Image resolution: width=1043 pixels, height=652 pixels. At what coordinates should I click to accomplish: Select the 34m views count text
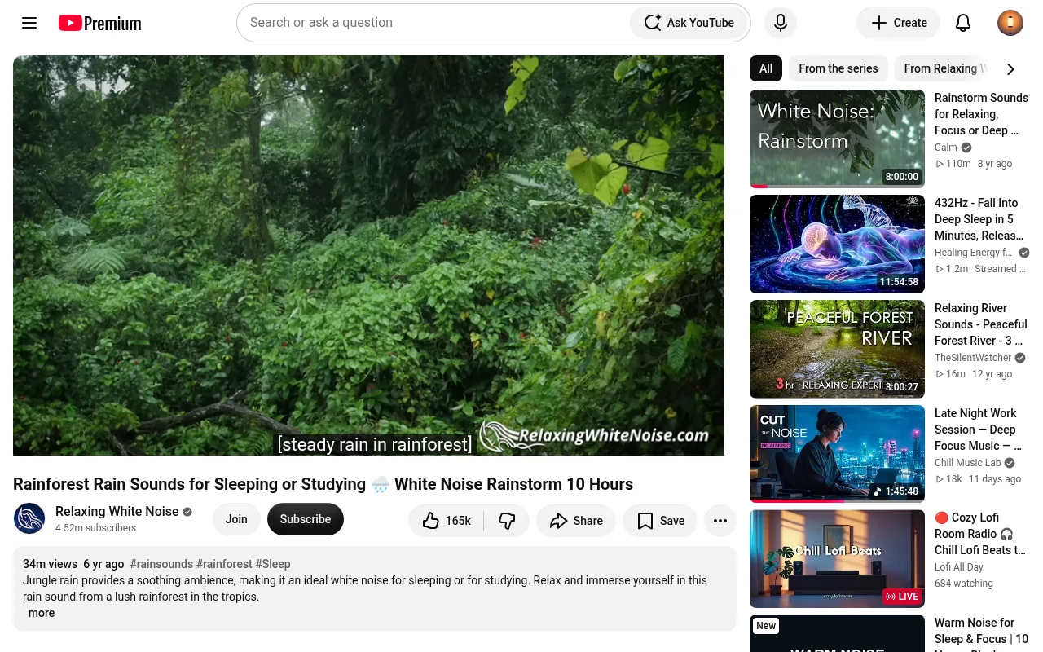(x=50, y=564)
